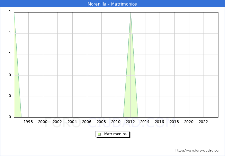The height and width of the screenshot is (156, 225).
Task: Click the 2012 x-axis label
Action: (130, 122)
